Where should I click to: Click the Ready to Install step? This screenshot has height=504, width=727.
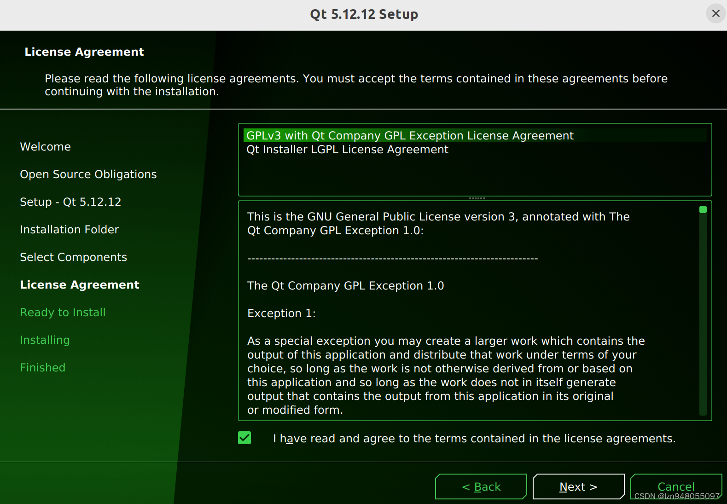pos(63,312)
